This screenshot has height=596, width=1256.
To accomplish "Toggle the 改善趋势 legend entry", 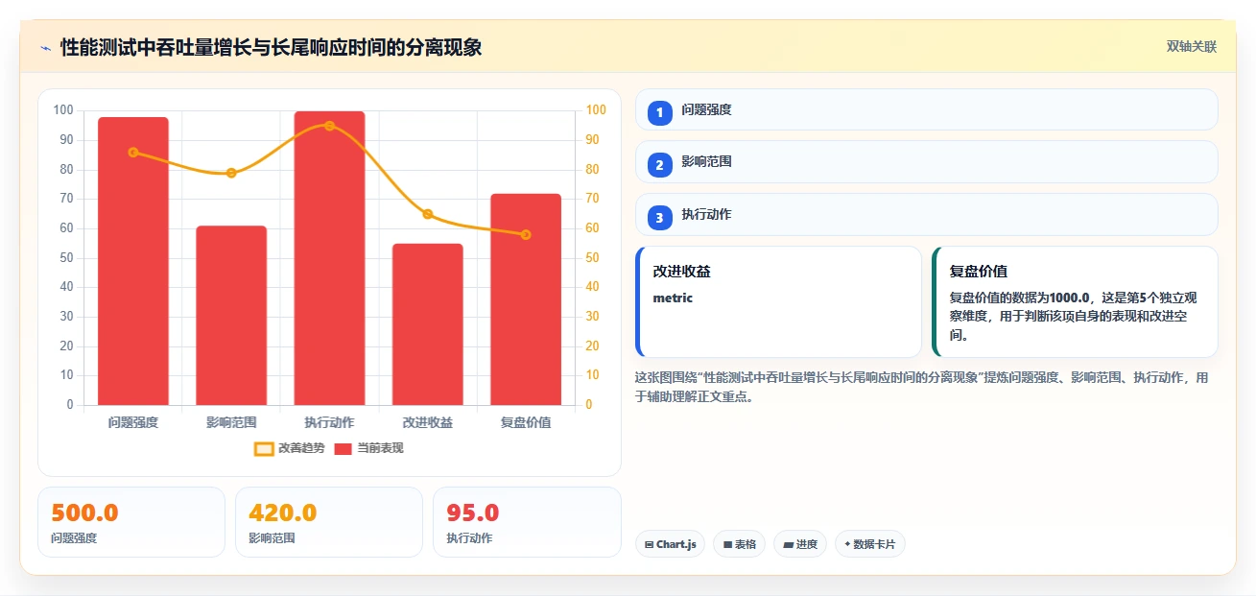I will (289, 448).
